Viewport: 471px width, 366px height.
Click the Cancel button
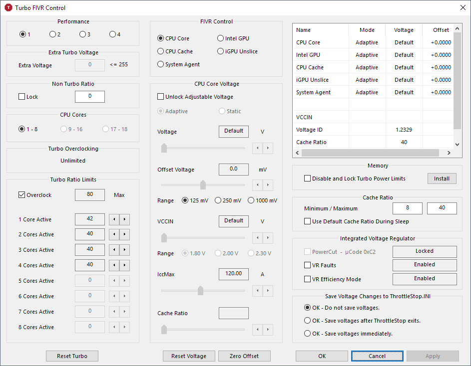point(377,356)
